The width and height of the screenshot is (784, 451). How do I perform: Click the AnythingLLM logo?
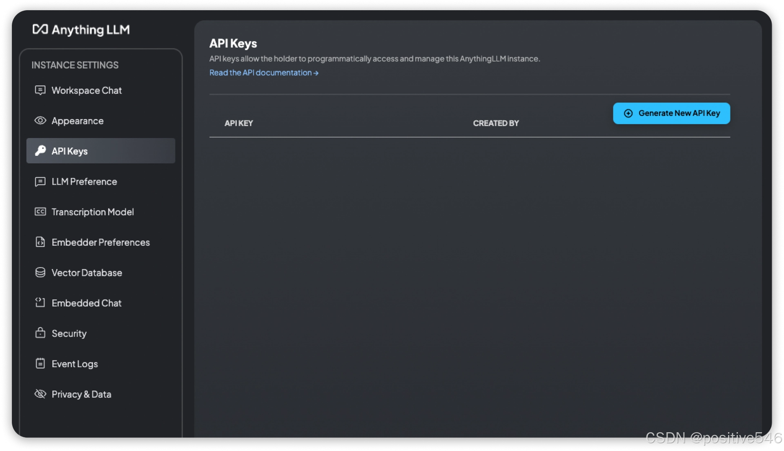click(x=81, y=30)
